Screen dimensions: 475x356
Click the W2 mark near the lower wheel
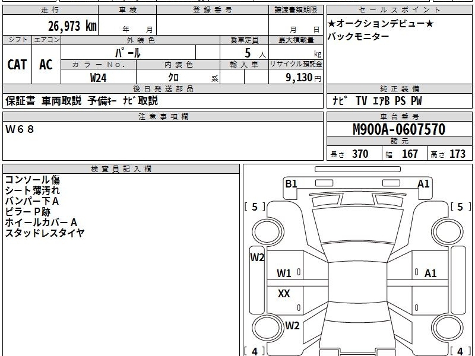coord(292,325)
